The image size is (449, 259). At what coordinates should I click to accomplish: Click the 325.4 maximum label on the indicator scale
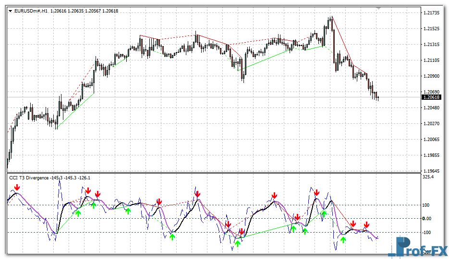[427, 177]
